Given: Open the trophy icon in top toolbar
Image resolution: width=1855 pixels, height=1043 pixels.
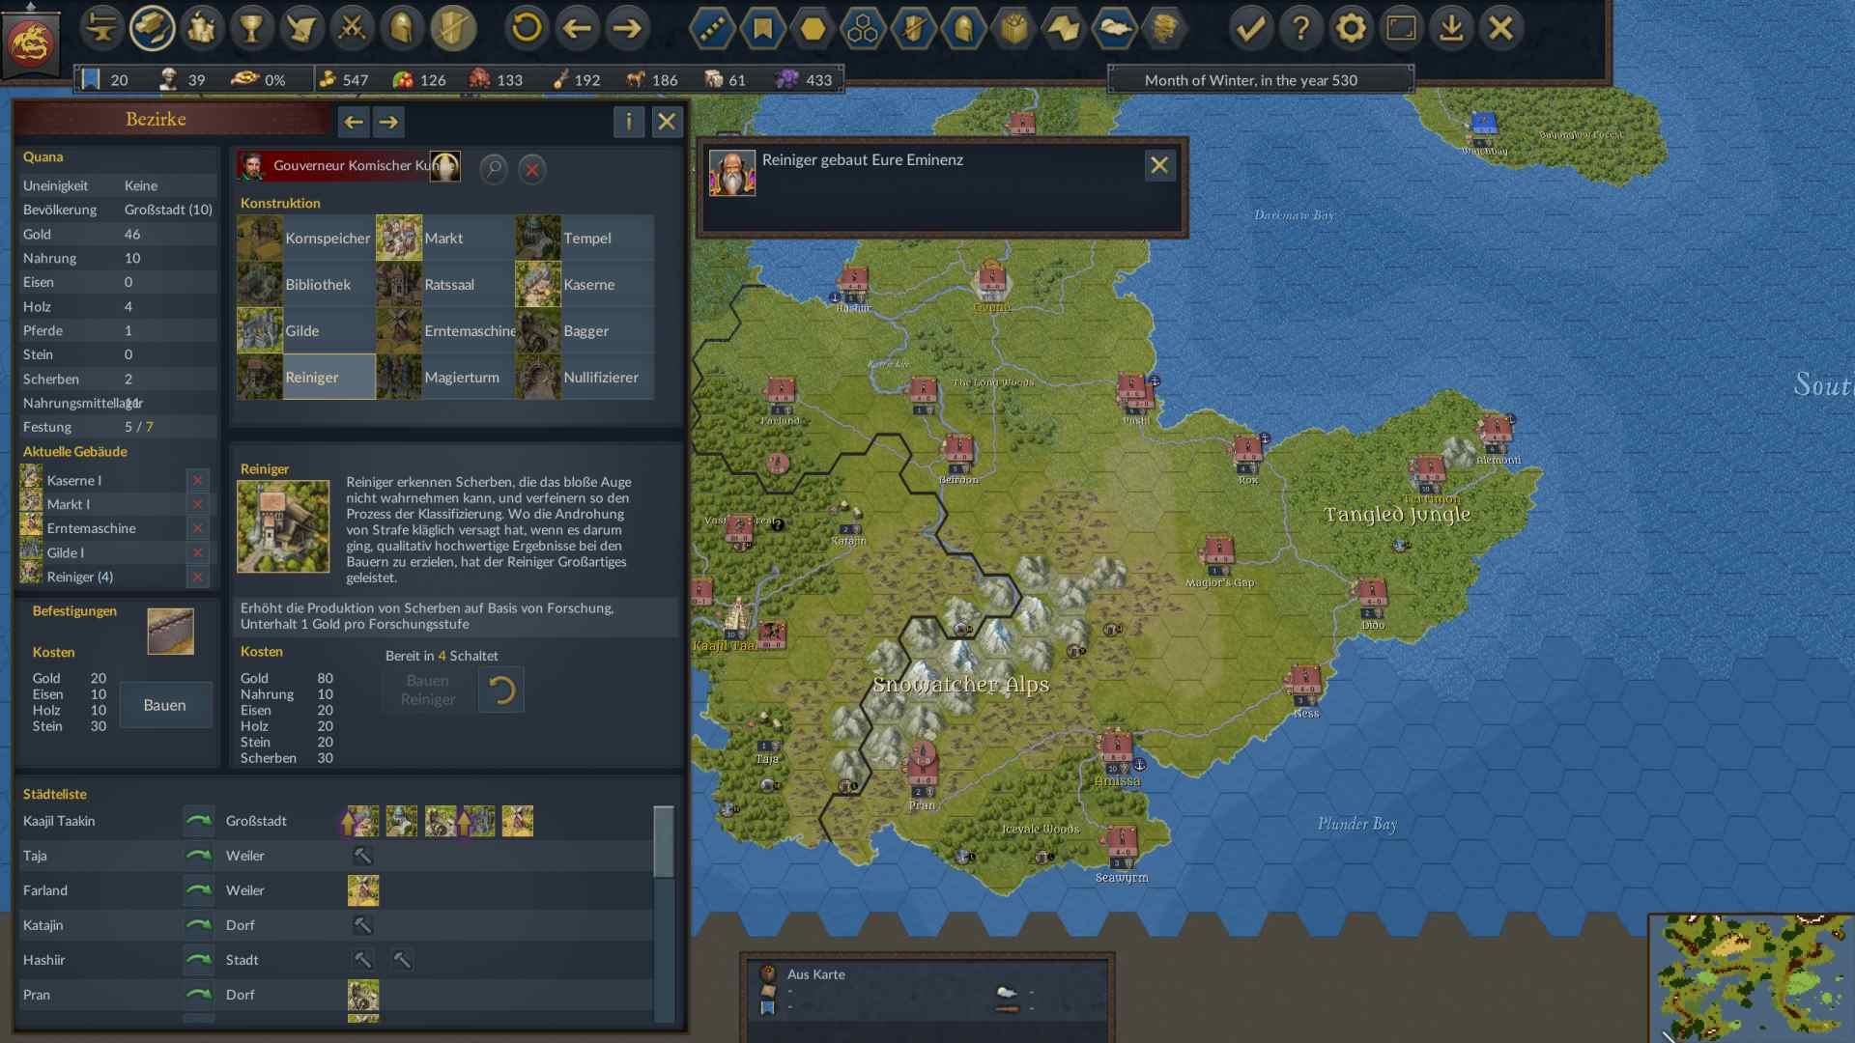Looking at the screenshot, I should tap(251, 28).
